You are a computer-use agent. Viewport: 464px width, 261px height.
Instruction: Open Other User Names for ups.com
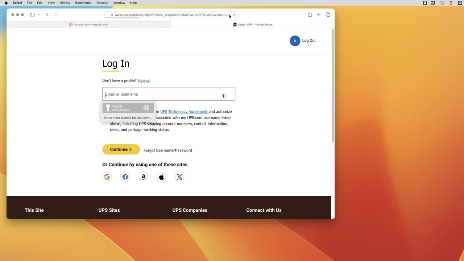[128, 118]
